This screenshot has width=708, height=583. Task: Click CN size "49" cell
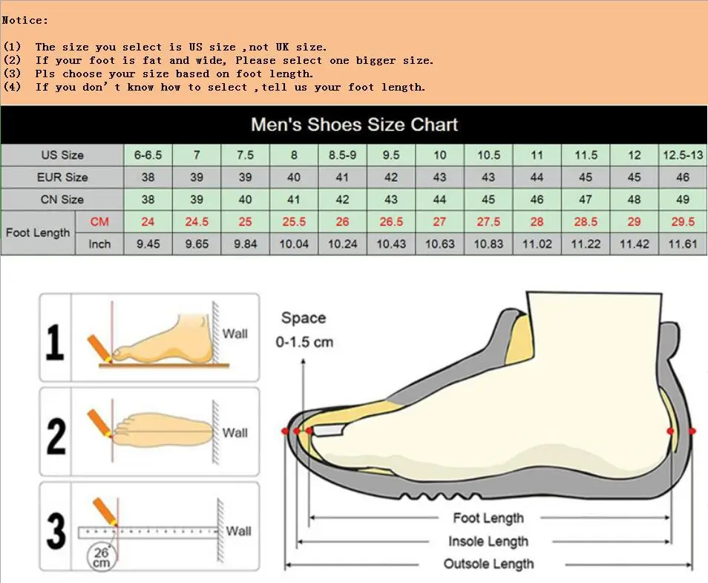(x=683, y=199)
